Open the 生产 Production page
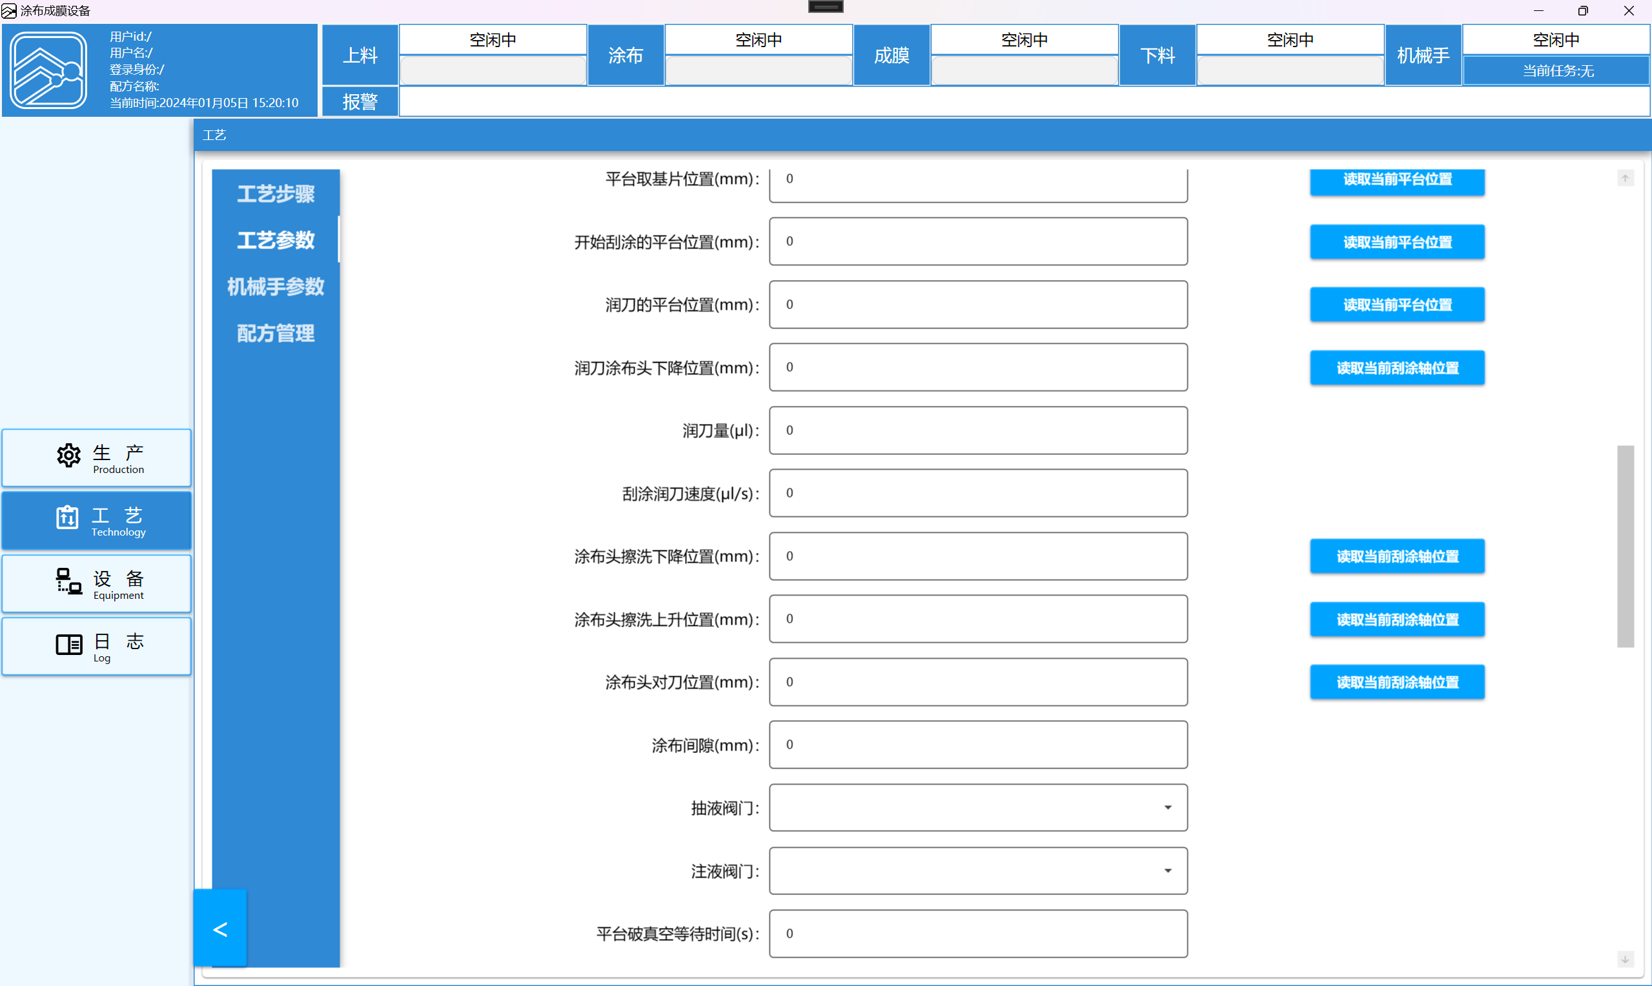 [96, 458]
